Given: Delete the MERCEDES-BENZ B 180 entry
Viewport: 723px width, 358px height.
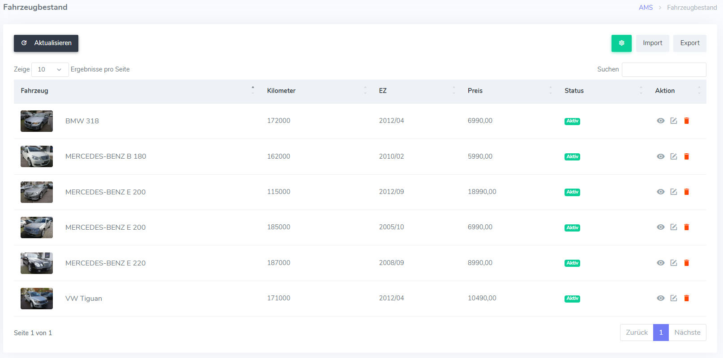Looking at the screenshot, I should point(686,156).
